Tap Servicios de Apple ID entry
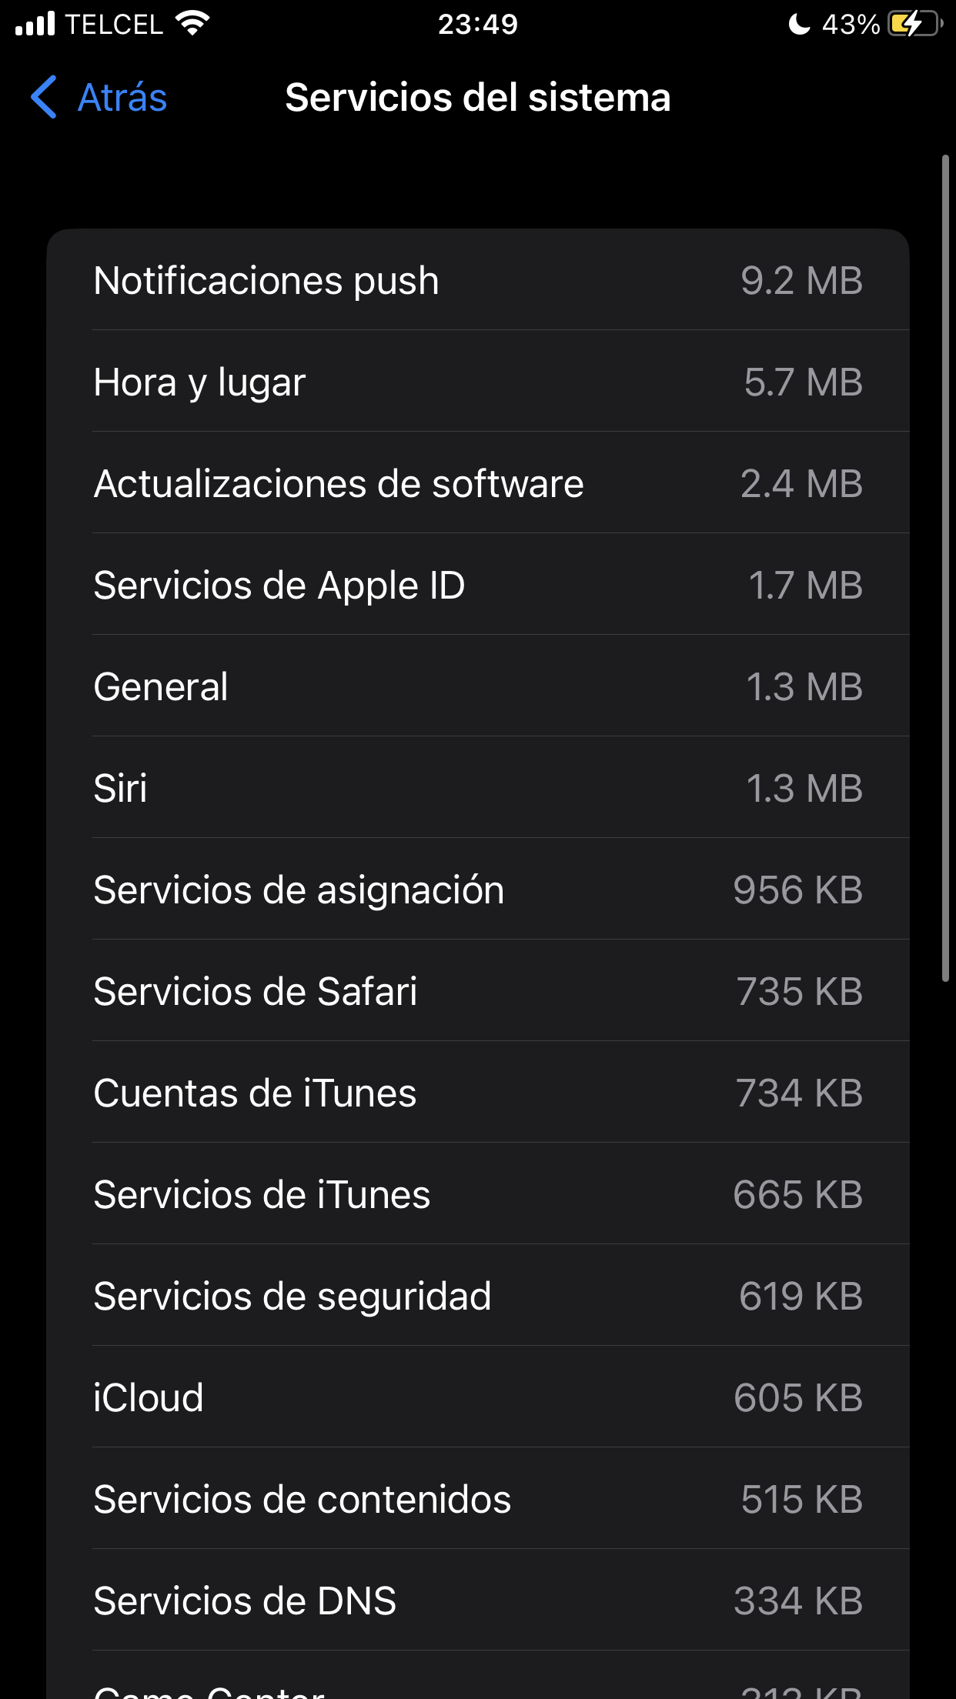 (477, 585)
